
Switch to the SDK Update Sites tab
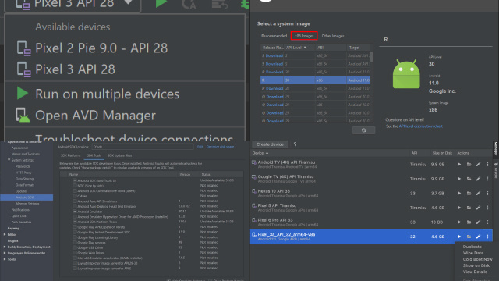pyautogui.click(x=119, y=155)
